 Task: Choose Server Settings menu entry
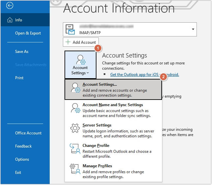coord(113,130)
